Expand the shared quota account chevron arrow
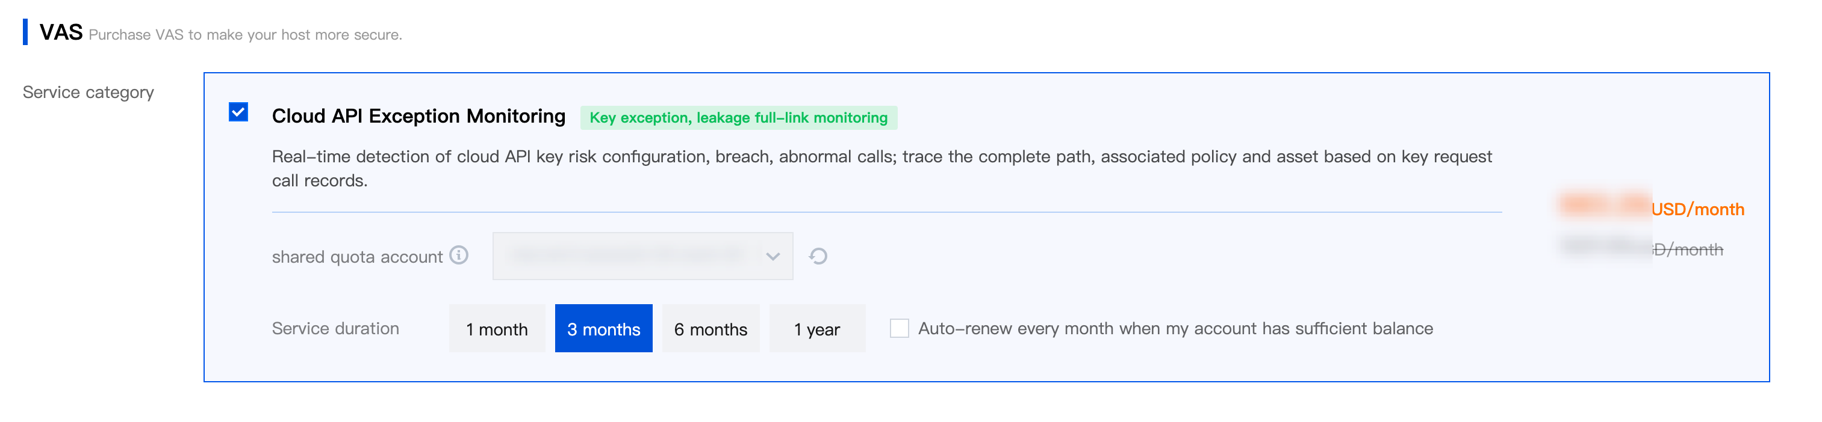This screenshot has height=422, width=1822. click(x=773, y=256)
